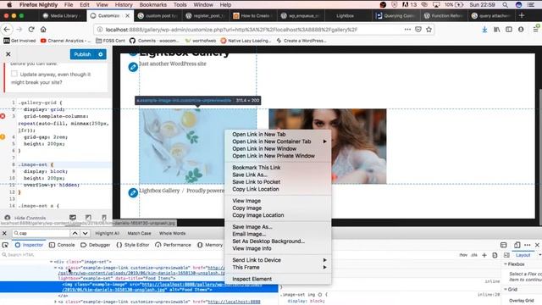Collapse first example-image-link anchor node

tap(55, 268)
